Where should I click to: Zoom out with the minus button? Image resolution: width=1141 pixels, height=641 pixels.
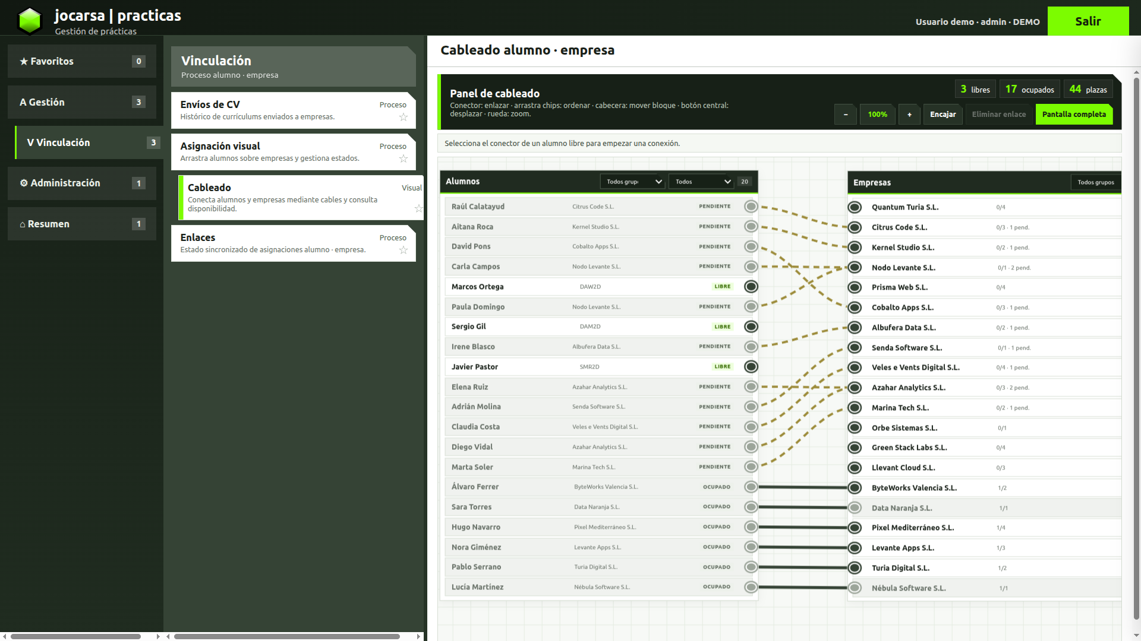point(846,115)
